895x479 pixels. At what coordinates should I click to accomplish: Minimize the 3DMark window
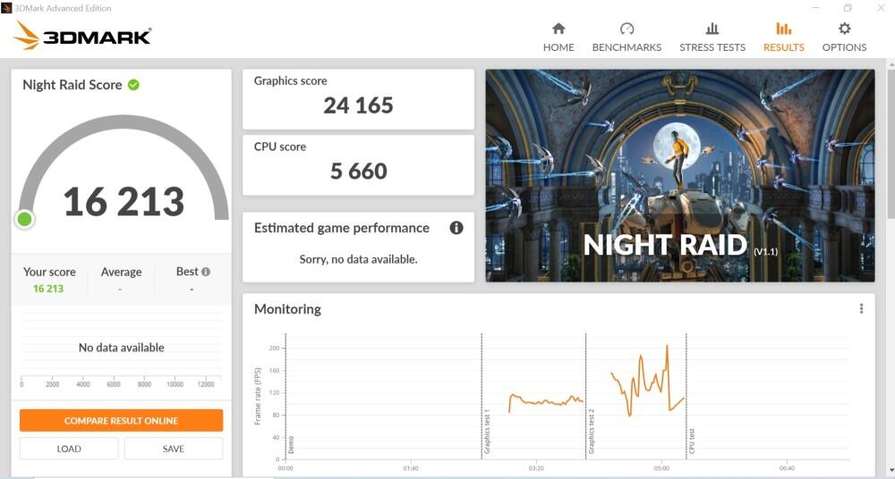(815, 8)
